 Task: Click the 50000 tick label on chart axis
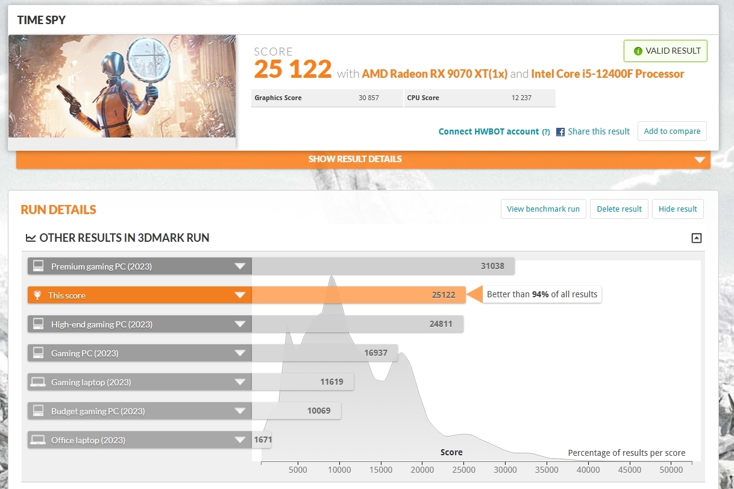[x=671, y=470]
